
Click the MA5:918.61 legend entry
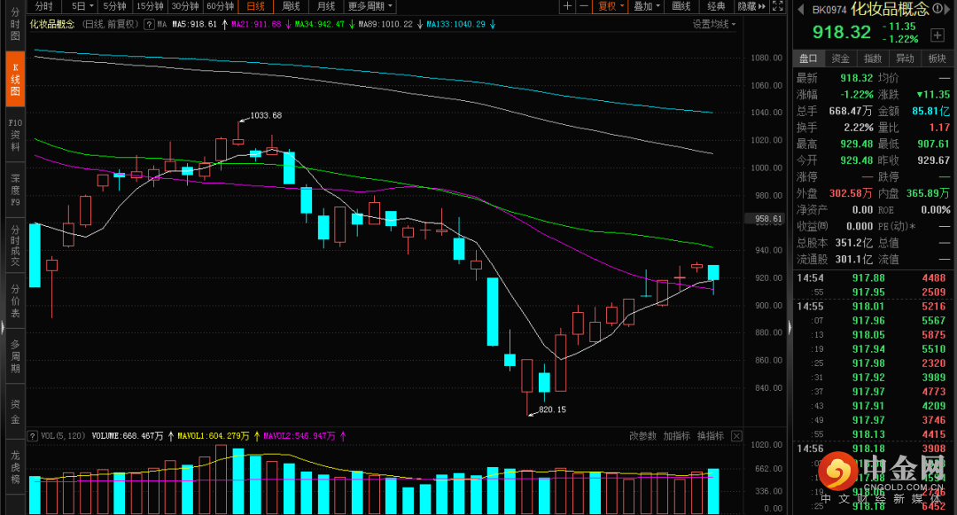(194, 25)
